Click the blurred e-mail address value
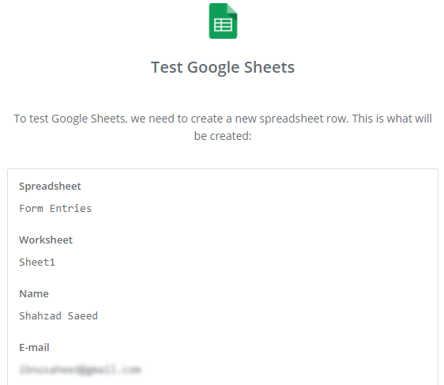 [x=80, y=369]
